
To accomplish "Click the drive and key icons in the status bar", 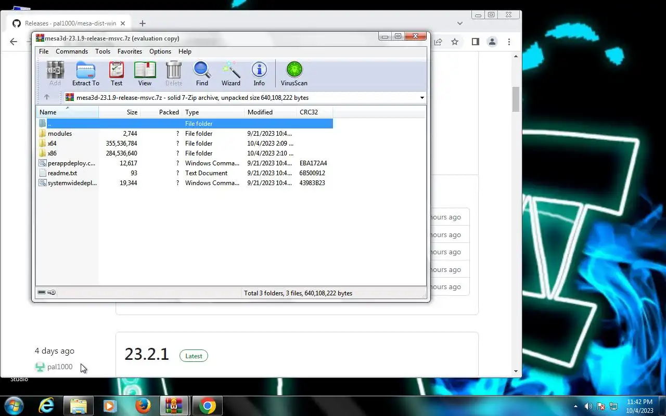I will point(47,293).
